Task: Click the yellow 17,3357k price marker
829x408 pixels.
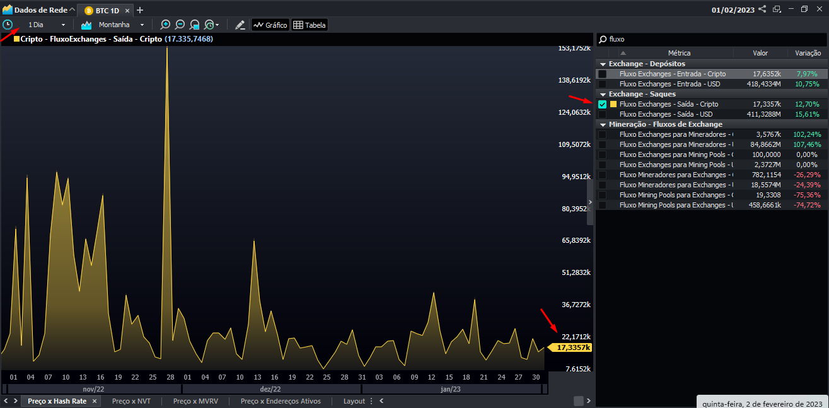Action: 569,347
